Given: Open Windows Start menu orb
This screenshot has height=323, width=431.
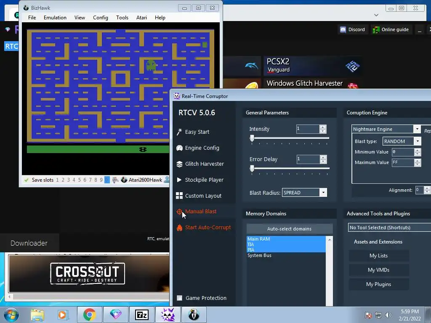Looking at the screenshot, I should [11, 315].
